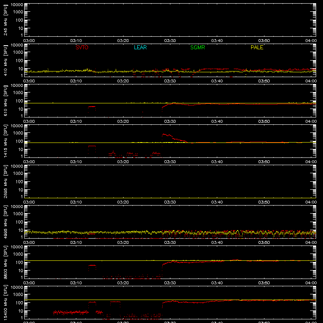The image size is (323, 323).
Task: Click the 100 tick value on 610 MHz axis
Action: point(19,101)
